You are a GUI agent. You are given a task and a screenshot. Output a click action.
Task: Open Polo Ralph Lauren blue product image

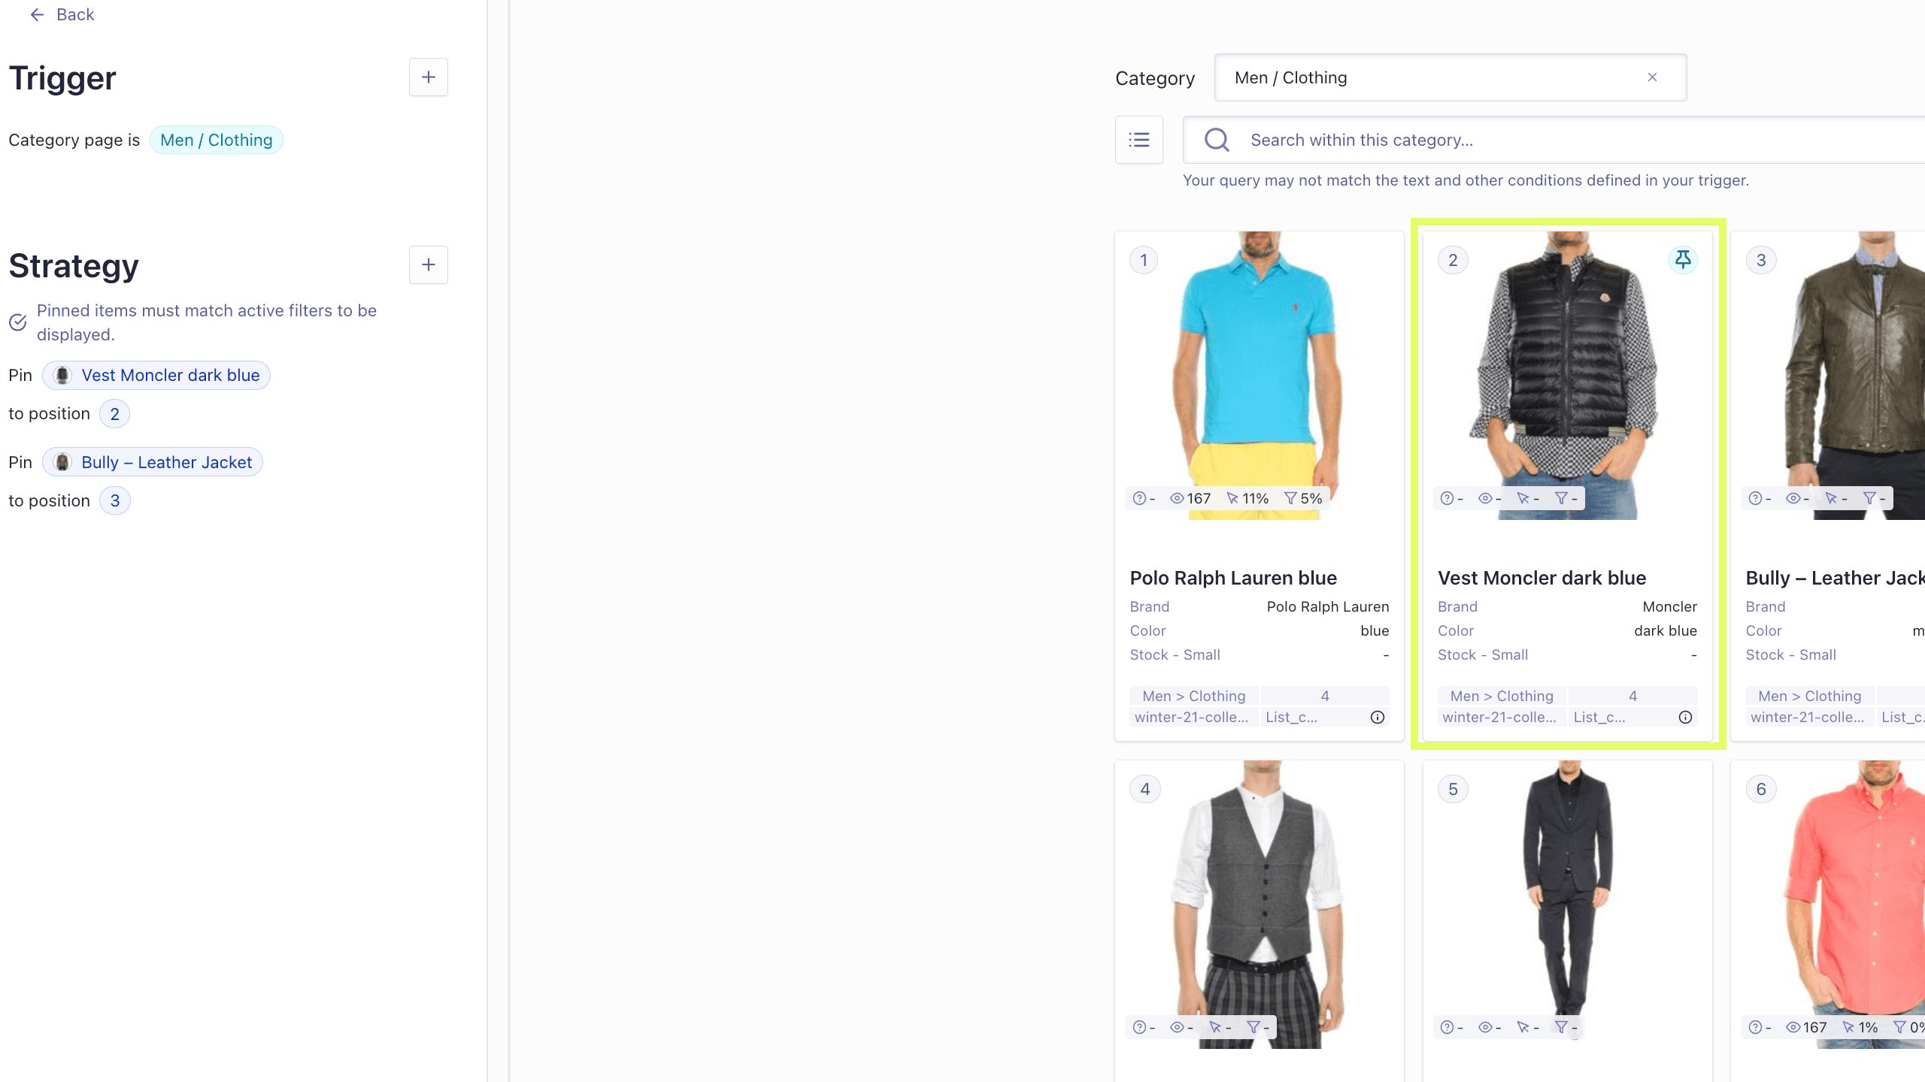pos(1260,376)
